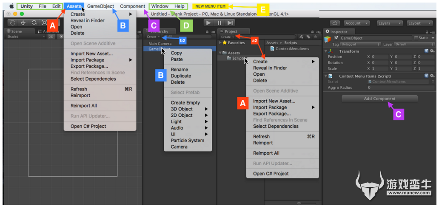Click the Aggro Radius value field

pos(401,87)
